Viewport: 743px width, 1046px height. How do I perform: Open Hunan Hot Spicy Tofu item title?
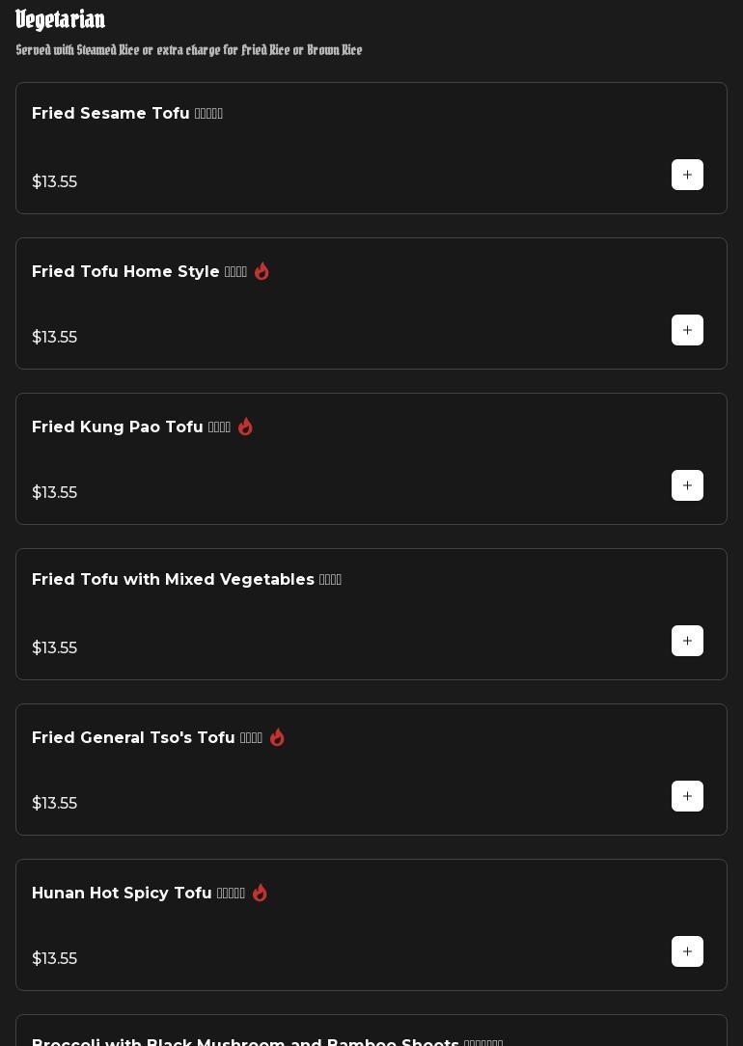pos(122,894)
